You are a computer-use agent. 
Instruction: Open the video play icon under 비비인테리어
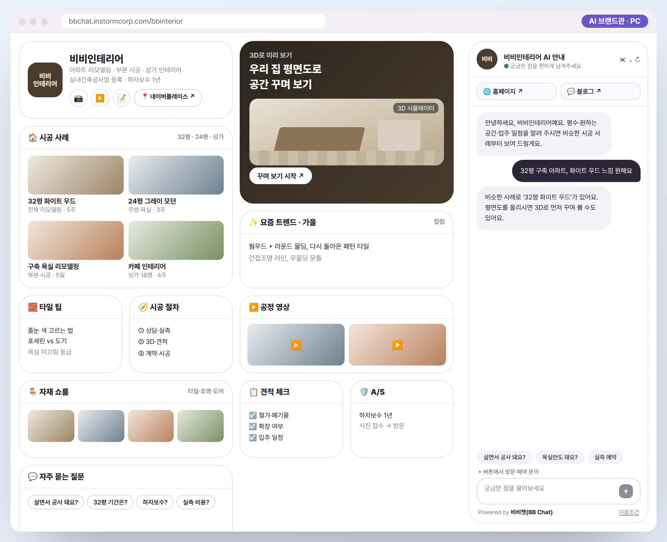[x=100, y=98]
